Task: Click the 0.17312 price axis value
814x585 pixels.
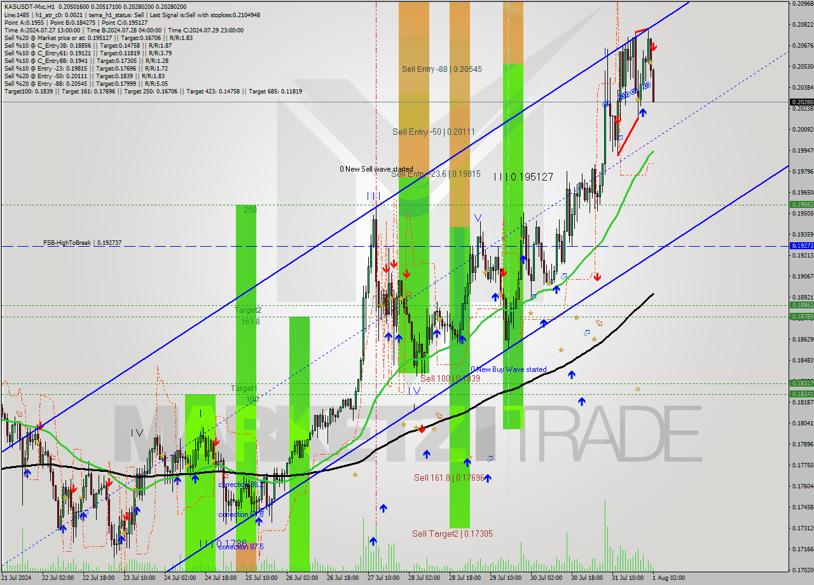Action: click(803, 528)
